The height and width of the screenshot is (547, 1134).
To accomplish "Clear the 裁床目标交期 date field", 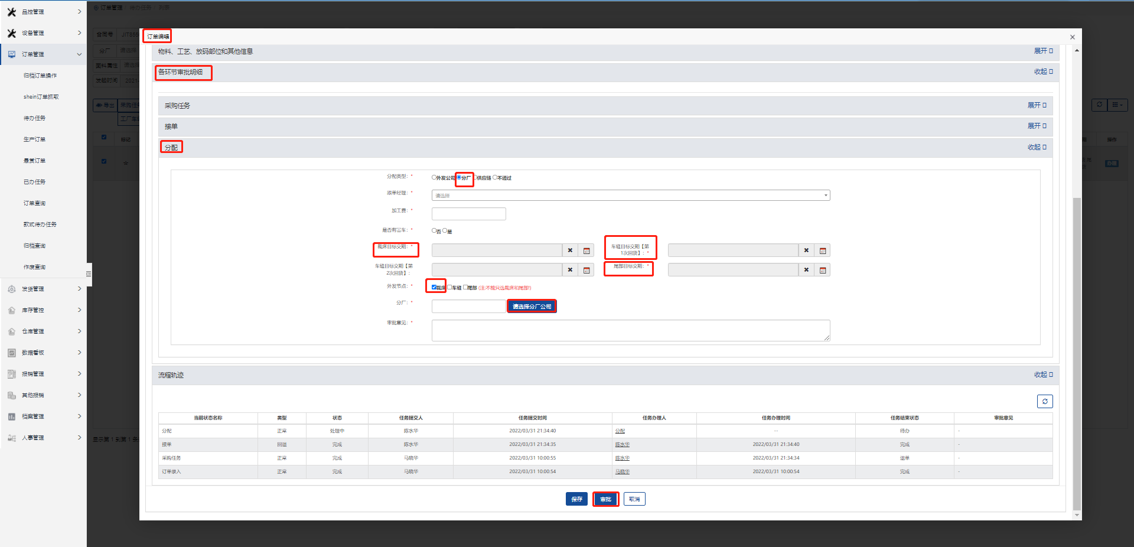I will click(x=570, y=251).
